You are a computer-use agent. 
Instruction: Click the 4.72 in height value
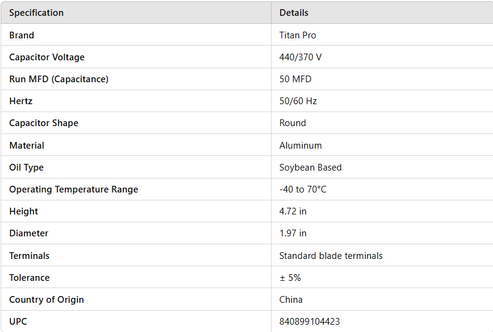click(x=293, y=211)
